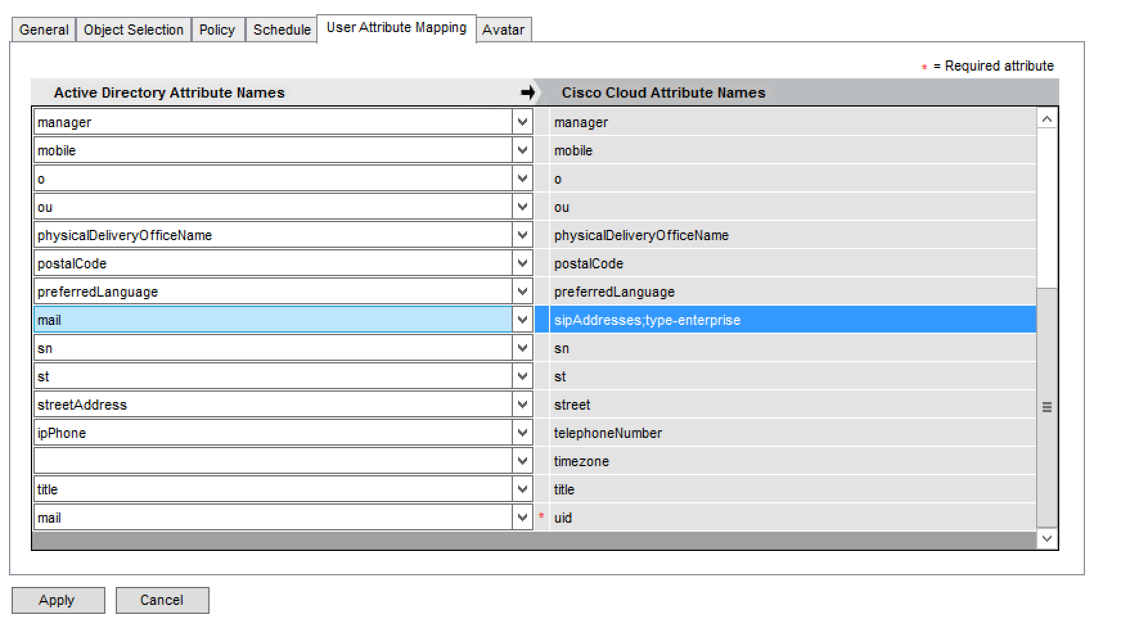Click the streetAddress input field

click(273, 404)
